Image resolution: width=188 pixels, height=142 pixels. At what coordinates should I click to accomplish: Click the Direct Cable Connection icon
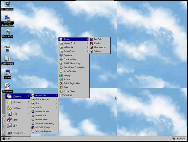click(61, 67)
